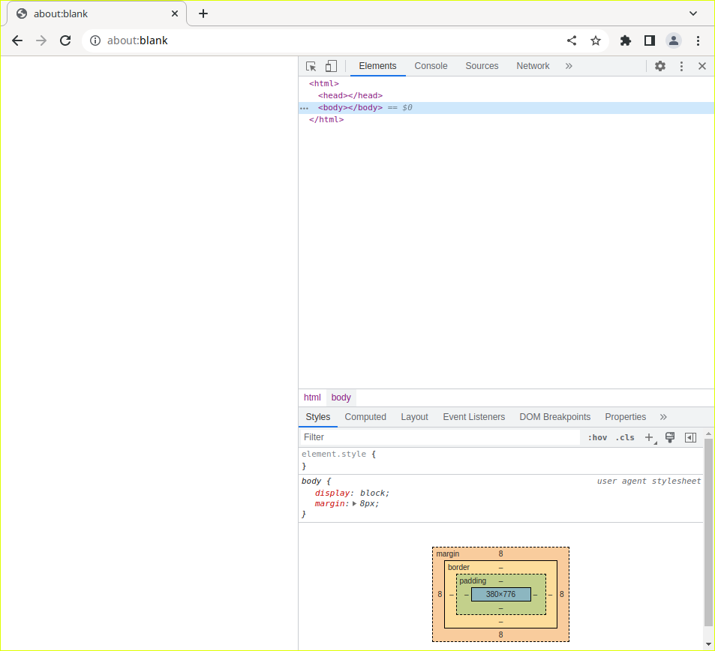
Task: Select the <html> node in DOM tree
Action: (x=324, y=83)
